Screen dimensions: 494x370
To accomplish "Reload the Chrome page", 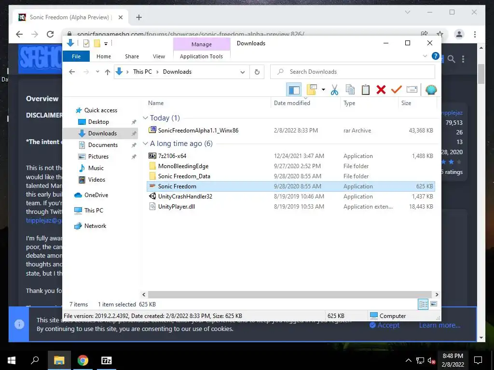I will coord(50,34).
